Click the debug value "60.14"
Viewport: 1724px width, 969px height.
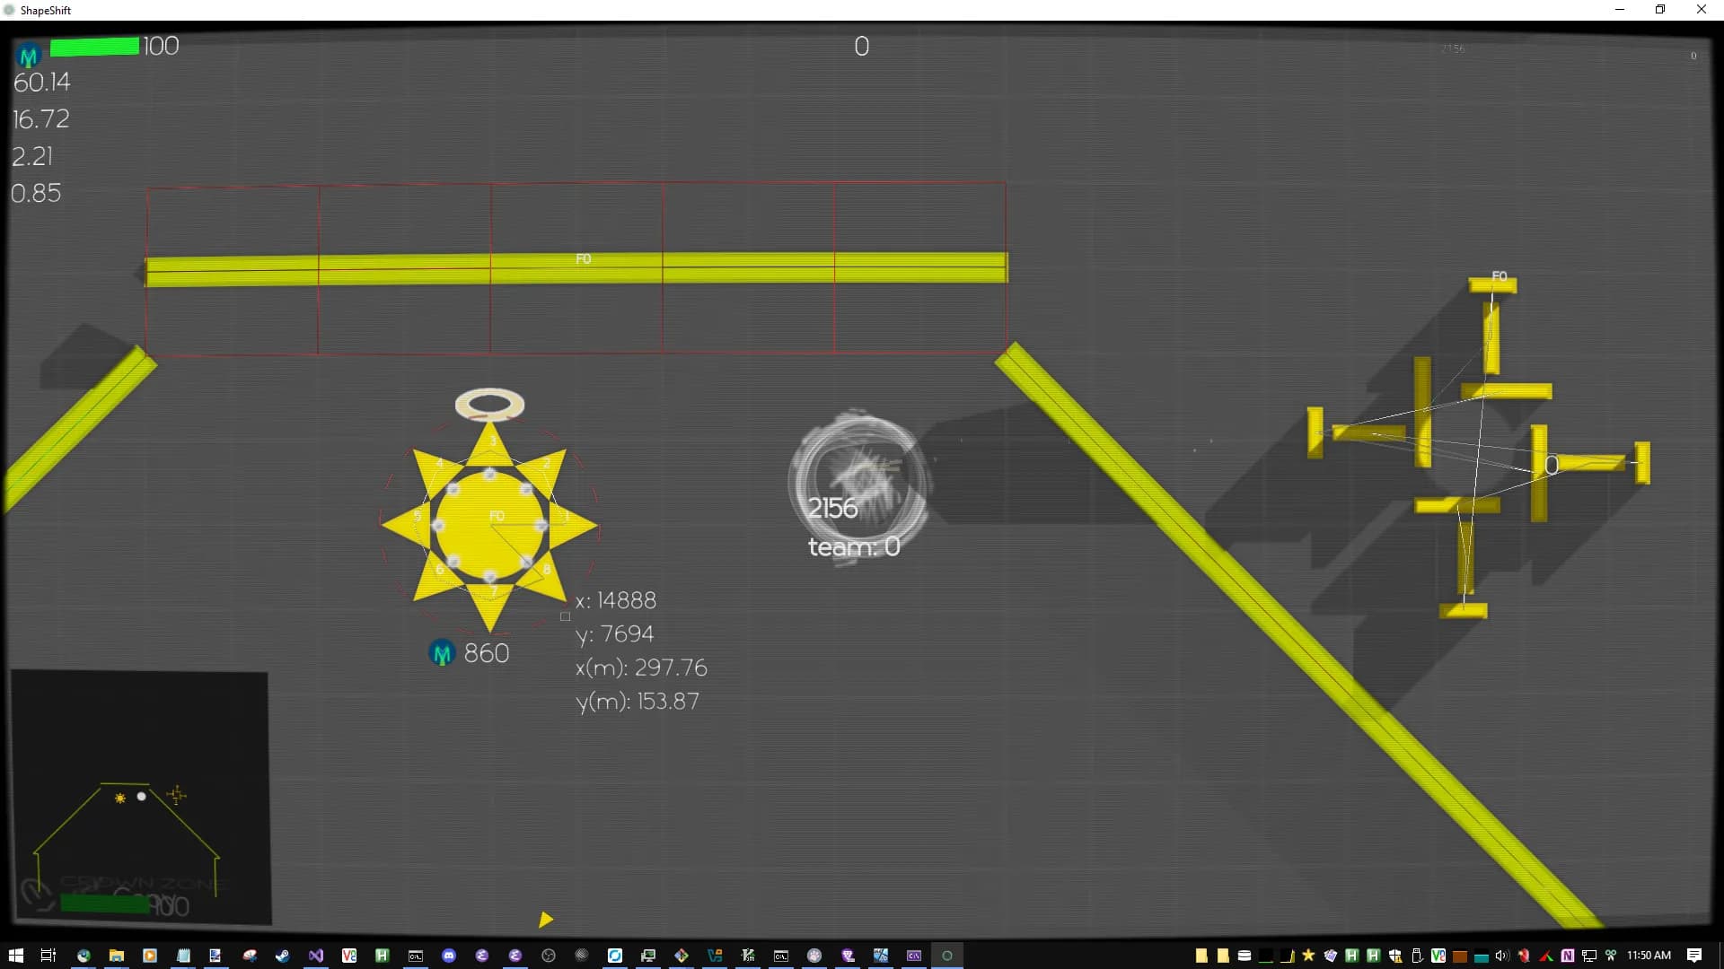tap(41, 83)
